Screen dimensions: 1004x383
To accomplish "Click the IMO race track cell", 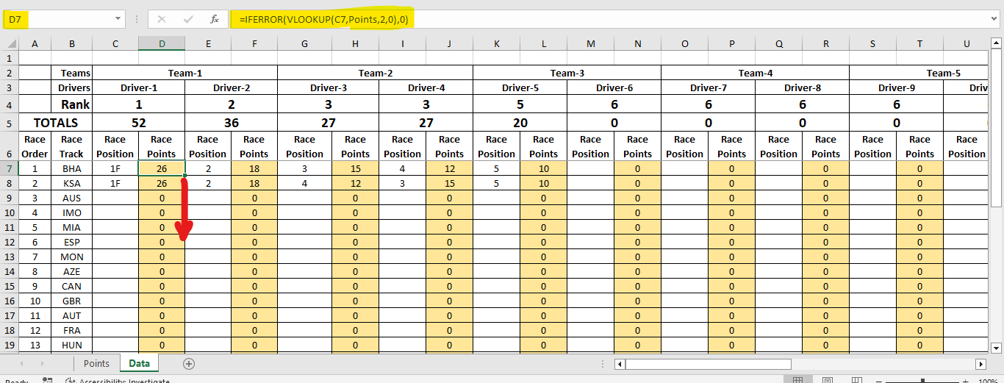I will pos(72,212).
